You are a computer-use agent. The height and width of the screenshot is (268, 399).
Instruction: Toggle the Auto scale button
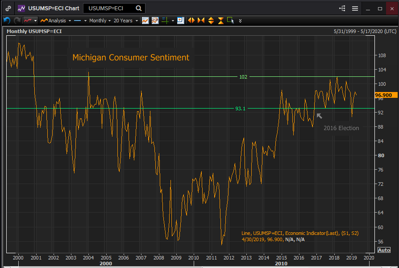coord(384,250)
